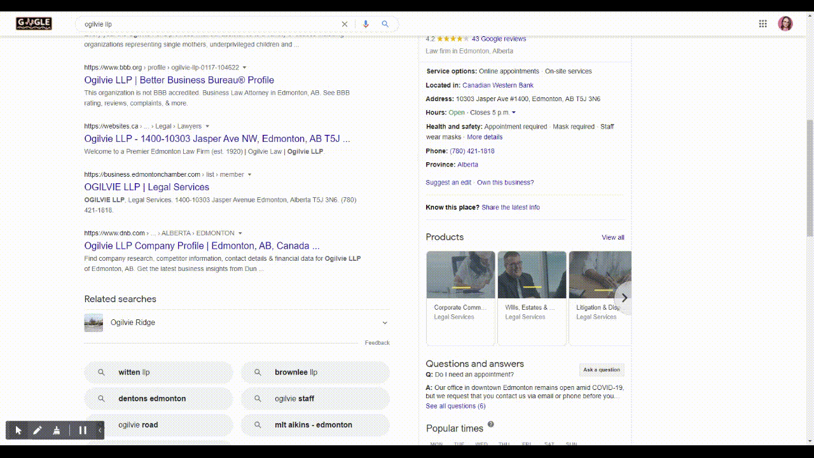Click the broom clear-annotations tool
This screenshot has width=814, height=458.
coord(57,430)
